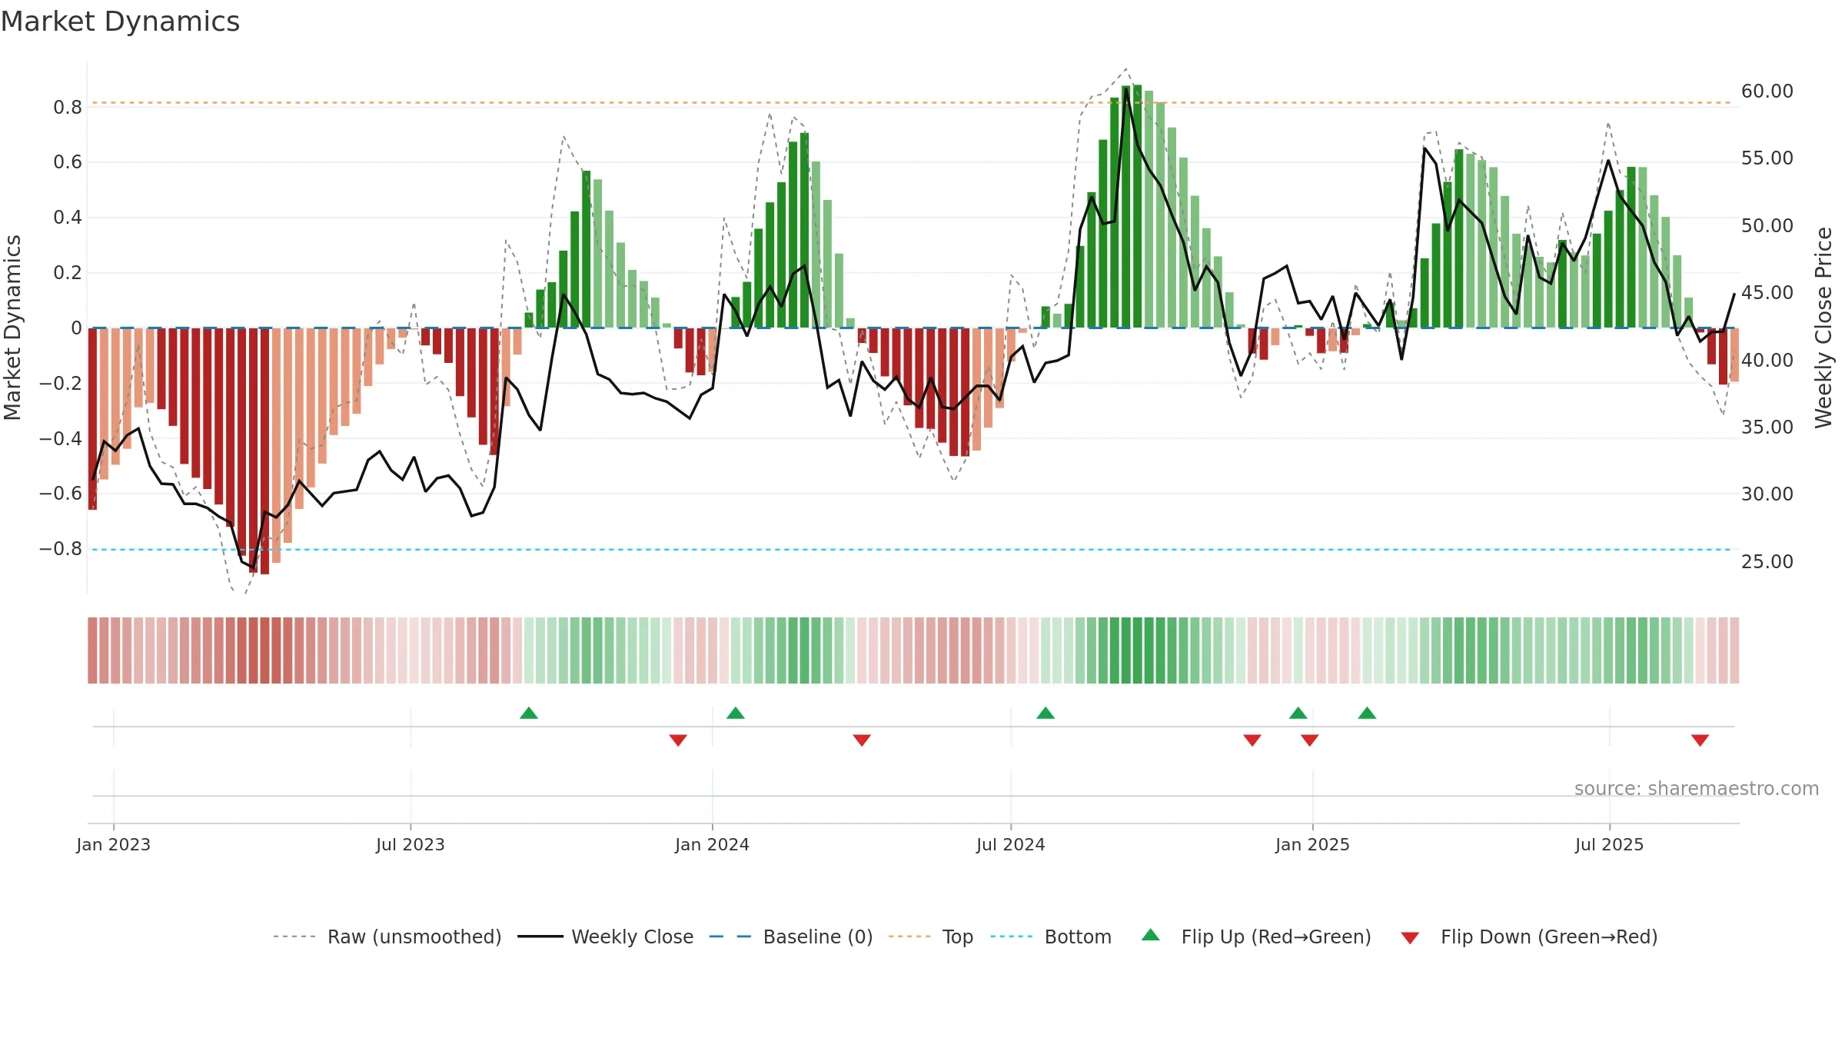Screen dimensions: 1845x1038
Task: Click the Jan 2024 x-axis label
Action: coord(712,844)
